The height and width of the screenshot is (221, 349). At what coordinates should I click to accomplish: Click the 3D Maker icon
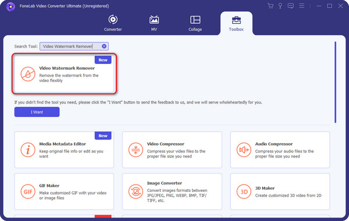click(x=244, y=191)
